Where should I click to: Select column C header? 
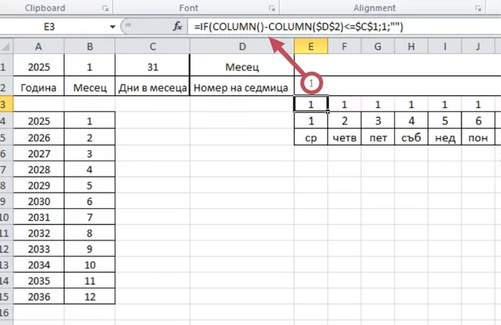click(x=153, y=47)
